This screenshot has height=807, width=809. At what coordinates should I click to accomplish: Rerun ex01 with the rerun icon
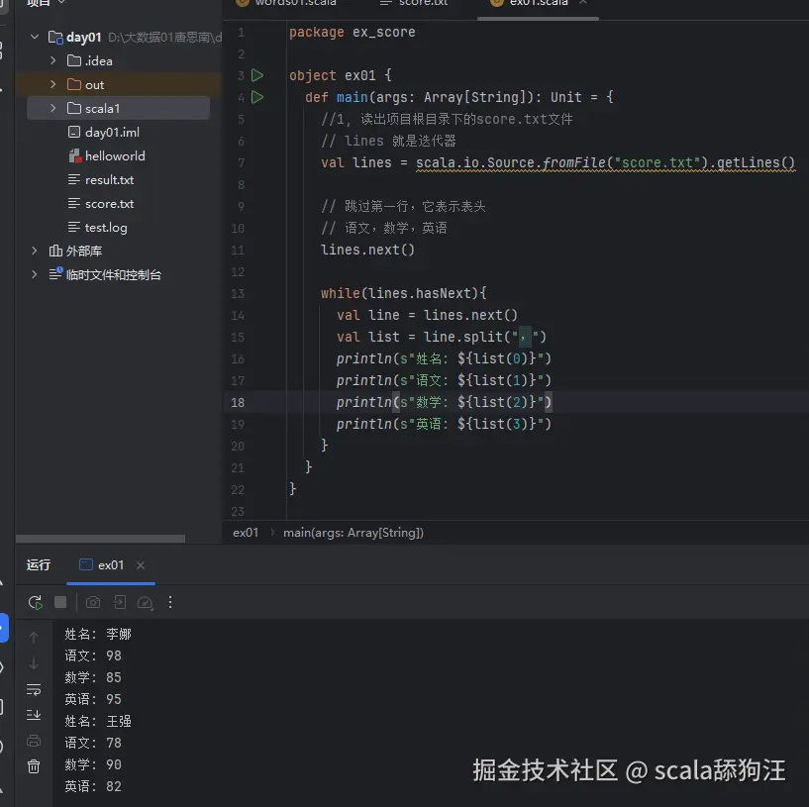click(x=35, y=602)
